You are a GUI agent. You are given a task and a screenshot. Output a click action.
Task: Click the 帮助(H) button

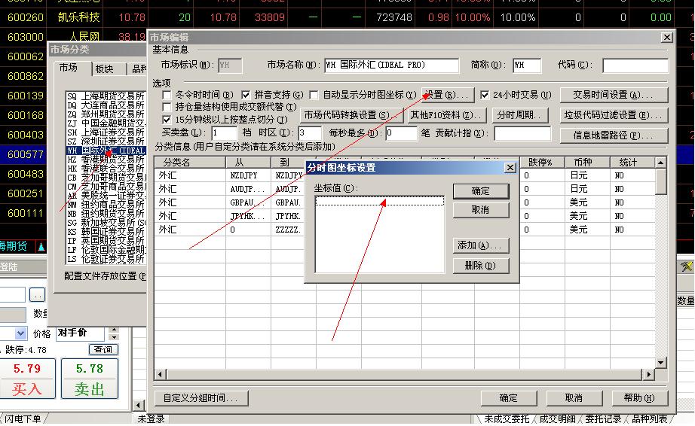(639, 398)
